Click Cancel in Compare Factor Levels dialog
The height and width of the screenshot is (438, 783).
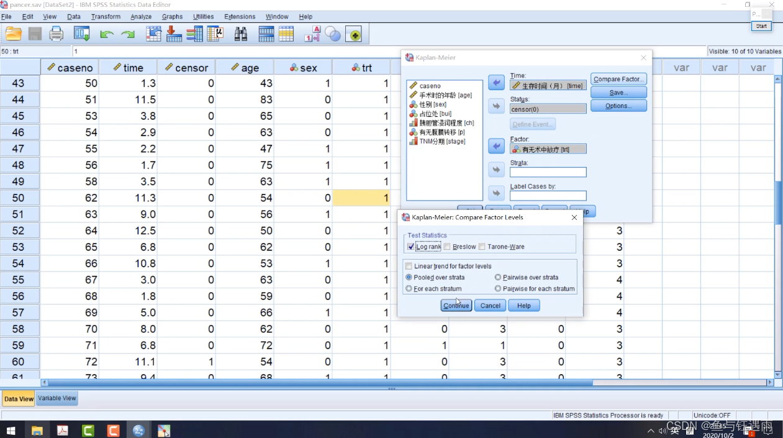click(490, 306)
